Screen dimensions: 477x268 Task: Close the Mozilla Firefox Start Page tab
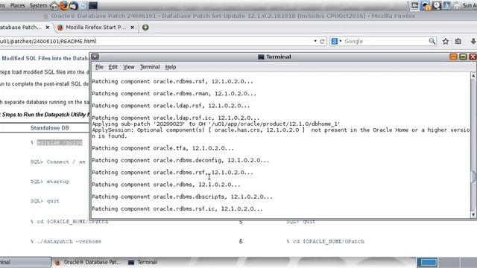pos(133,28)
